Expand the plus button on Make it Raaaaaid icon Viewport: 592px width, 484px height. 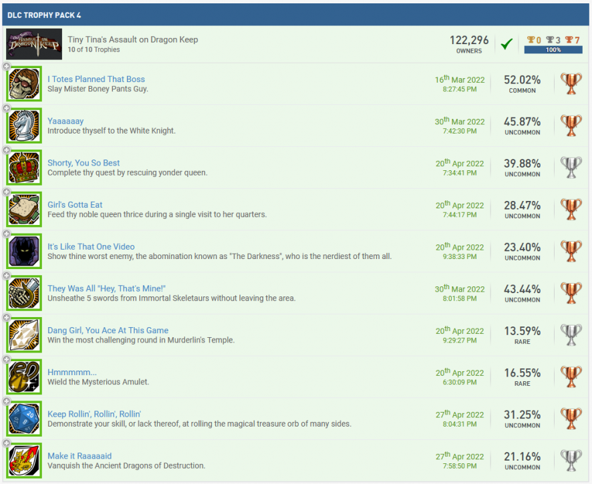point(7,443)
